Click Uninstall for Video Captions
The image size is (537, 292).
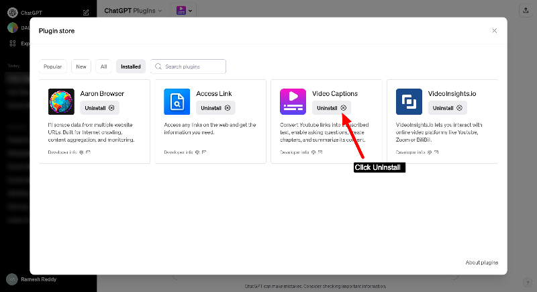click(332, 108)
